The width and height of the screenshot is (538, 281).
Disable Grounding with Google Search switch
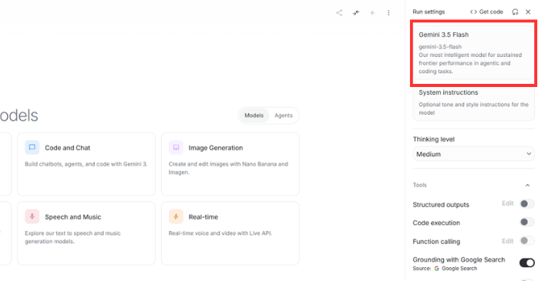click(x=527, y=263)
